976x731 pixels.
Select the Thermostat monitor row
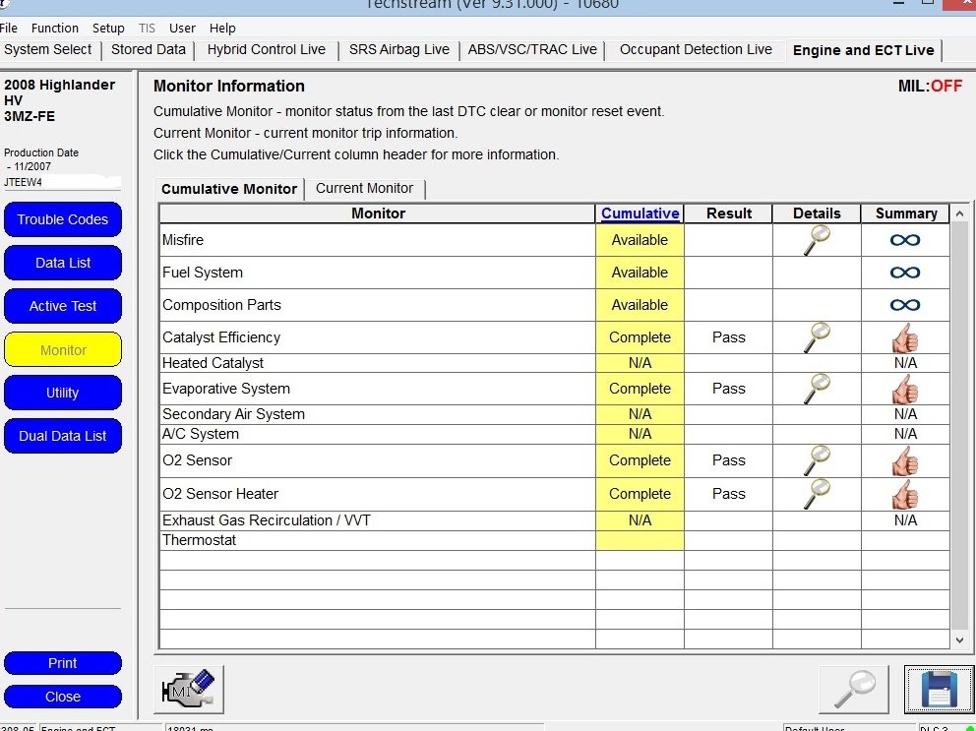tap(555, 540)
